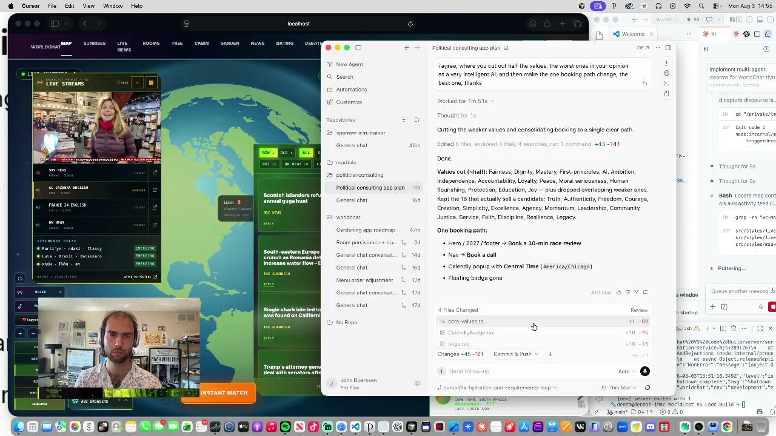
Task: Toggle the right side panel icon in Cursor
Action: coord(668,48)
